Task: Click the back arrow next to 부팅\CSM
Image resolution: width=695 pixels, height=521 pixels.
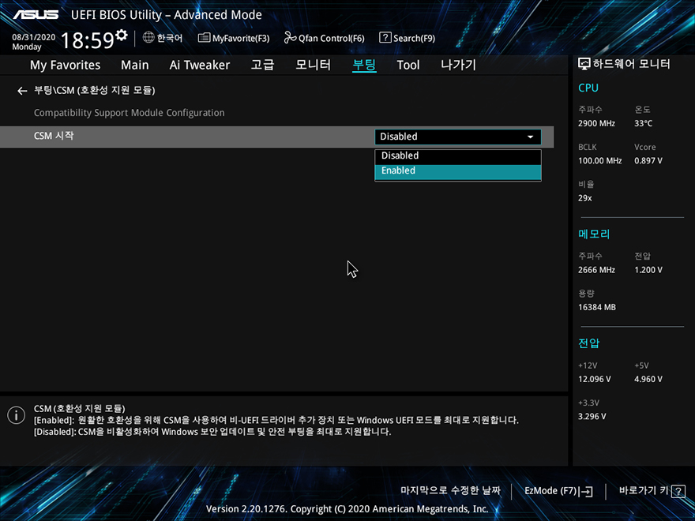Action: (x=22, y=91)
